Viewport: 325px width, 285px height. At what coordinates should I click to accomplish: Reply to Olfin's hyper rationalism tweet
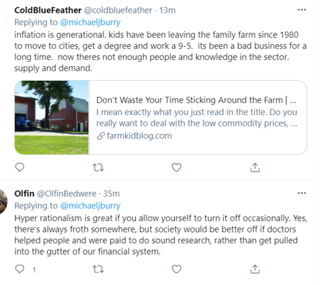click(x=20, y=269)
